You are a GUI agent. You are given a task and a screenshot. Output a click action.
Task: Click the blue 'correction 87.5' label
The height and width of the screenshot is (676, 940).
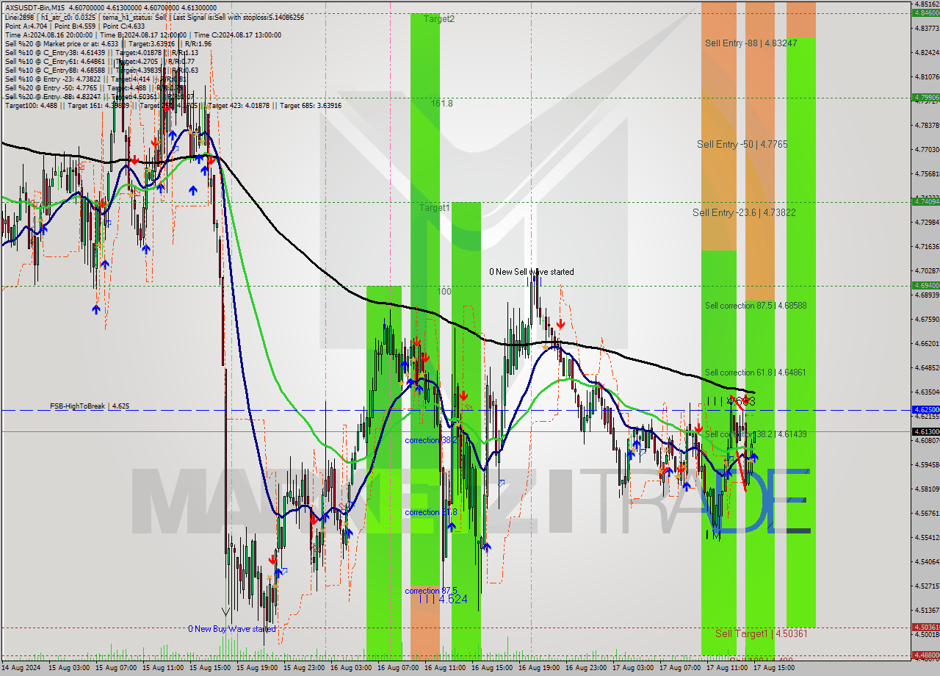431,591
